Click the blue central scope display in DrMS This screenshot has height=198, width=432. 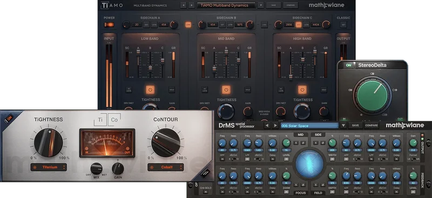(x=309, y=164)
